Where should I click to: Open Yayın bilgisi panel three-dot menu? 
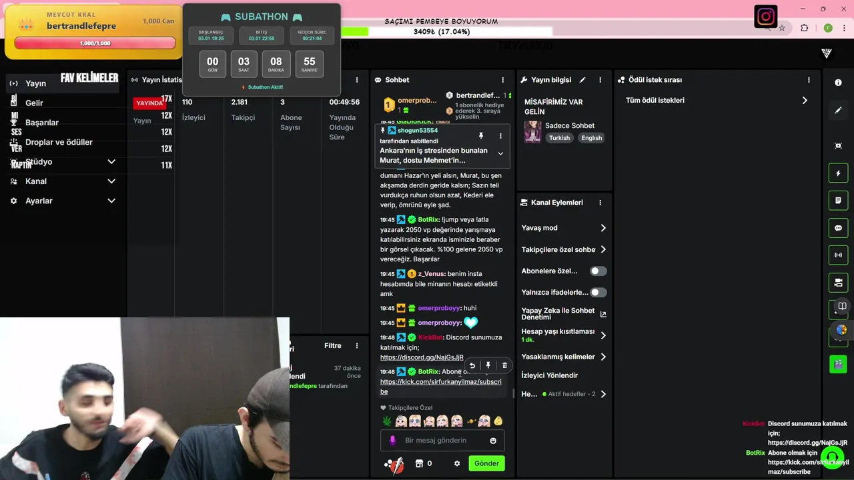pyautogui.click(x=600, y=80)
